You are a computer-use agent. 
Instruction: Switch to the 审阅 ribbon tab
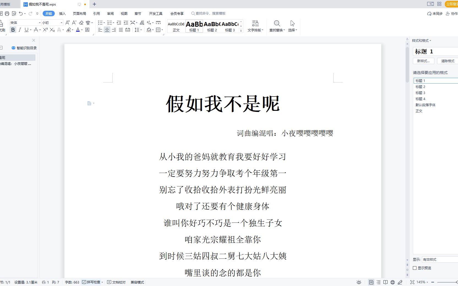tap(110, 13)
